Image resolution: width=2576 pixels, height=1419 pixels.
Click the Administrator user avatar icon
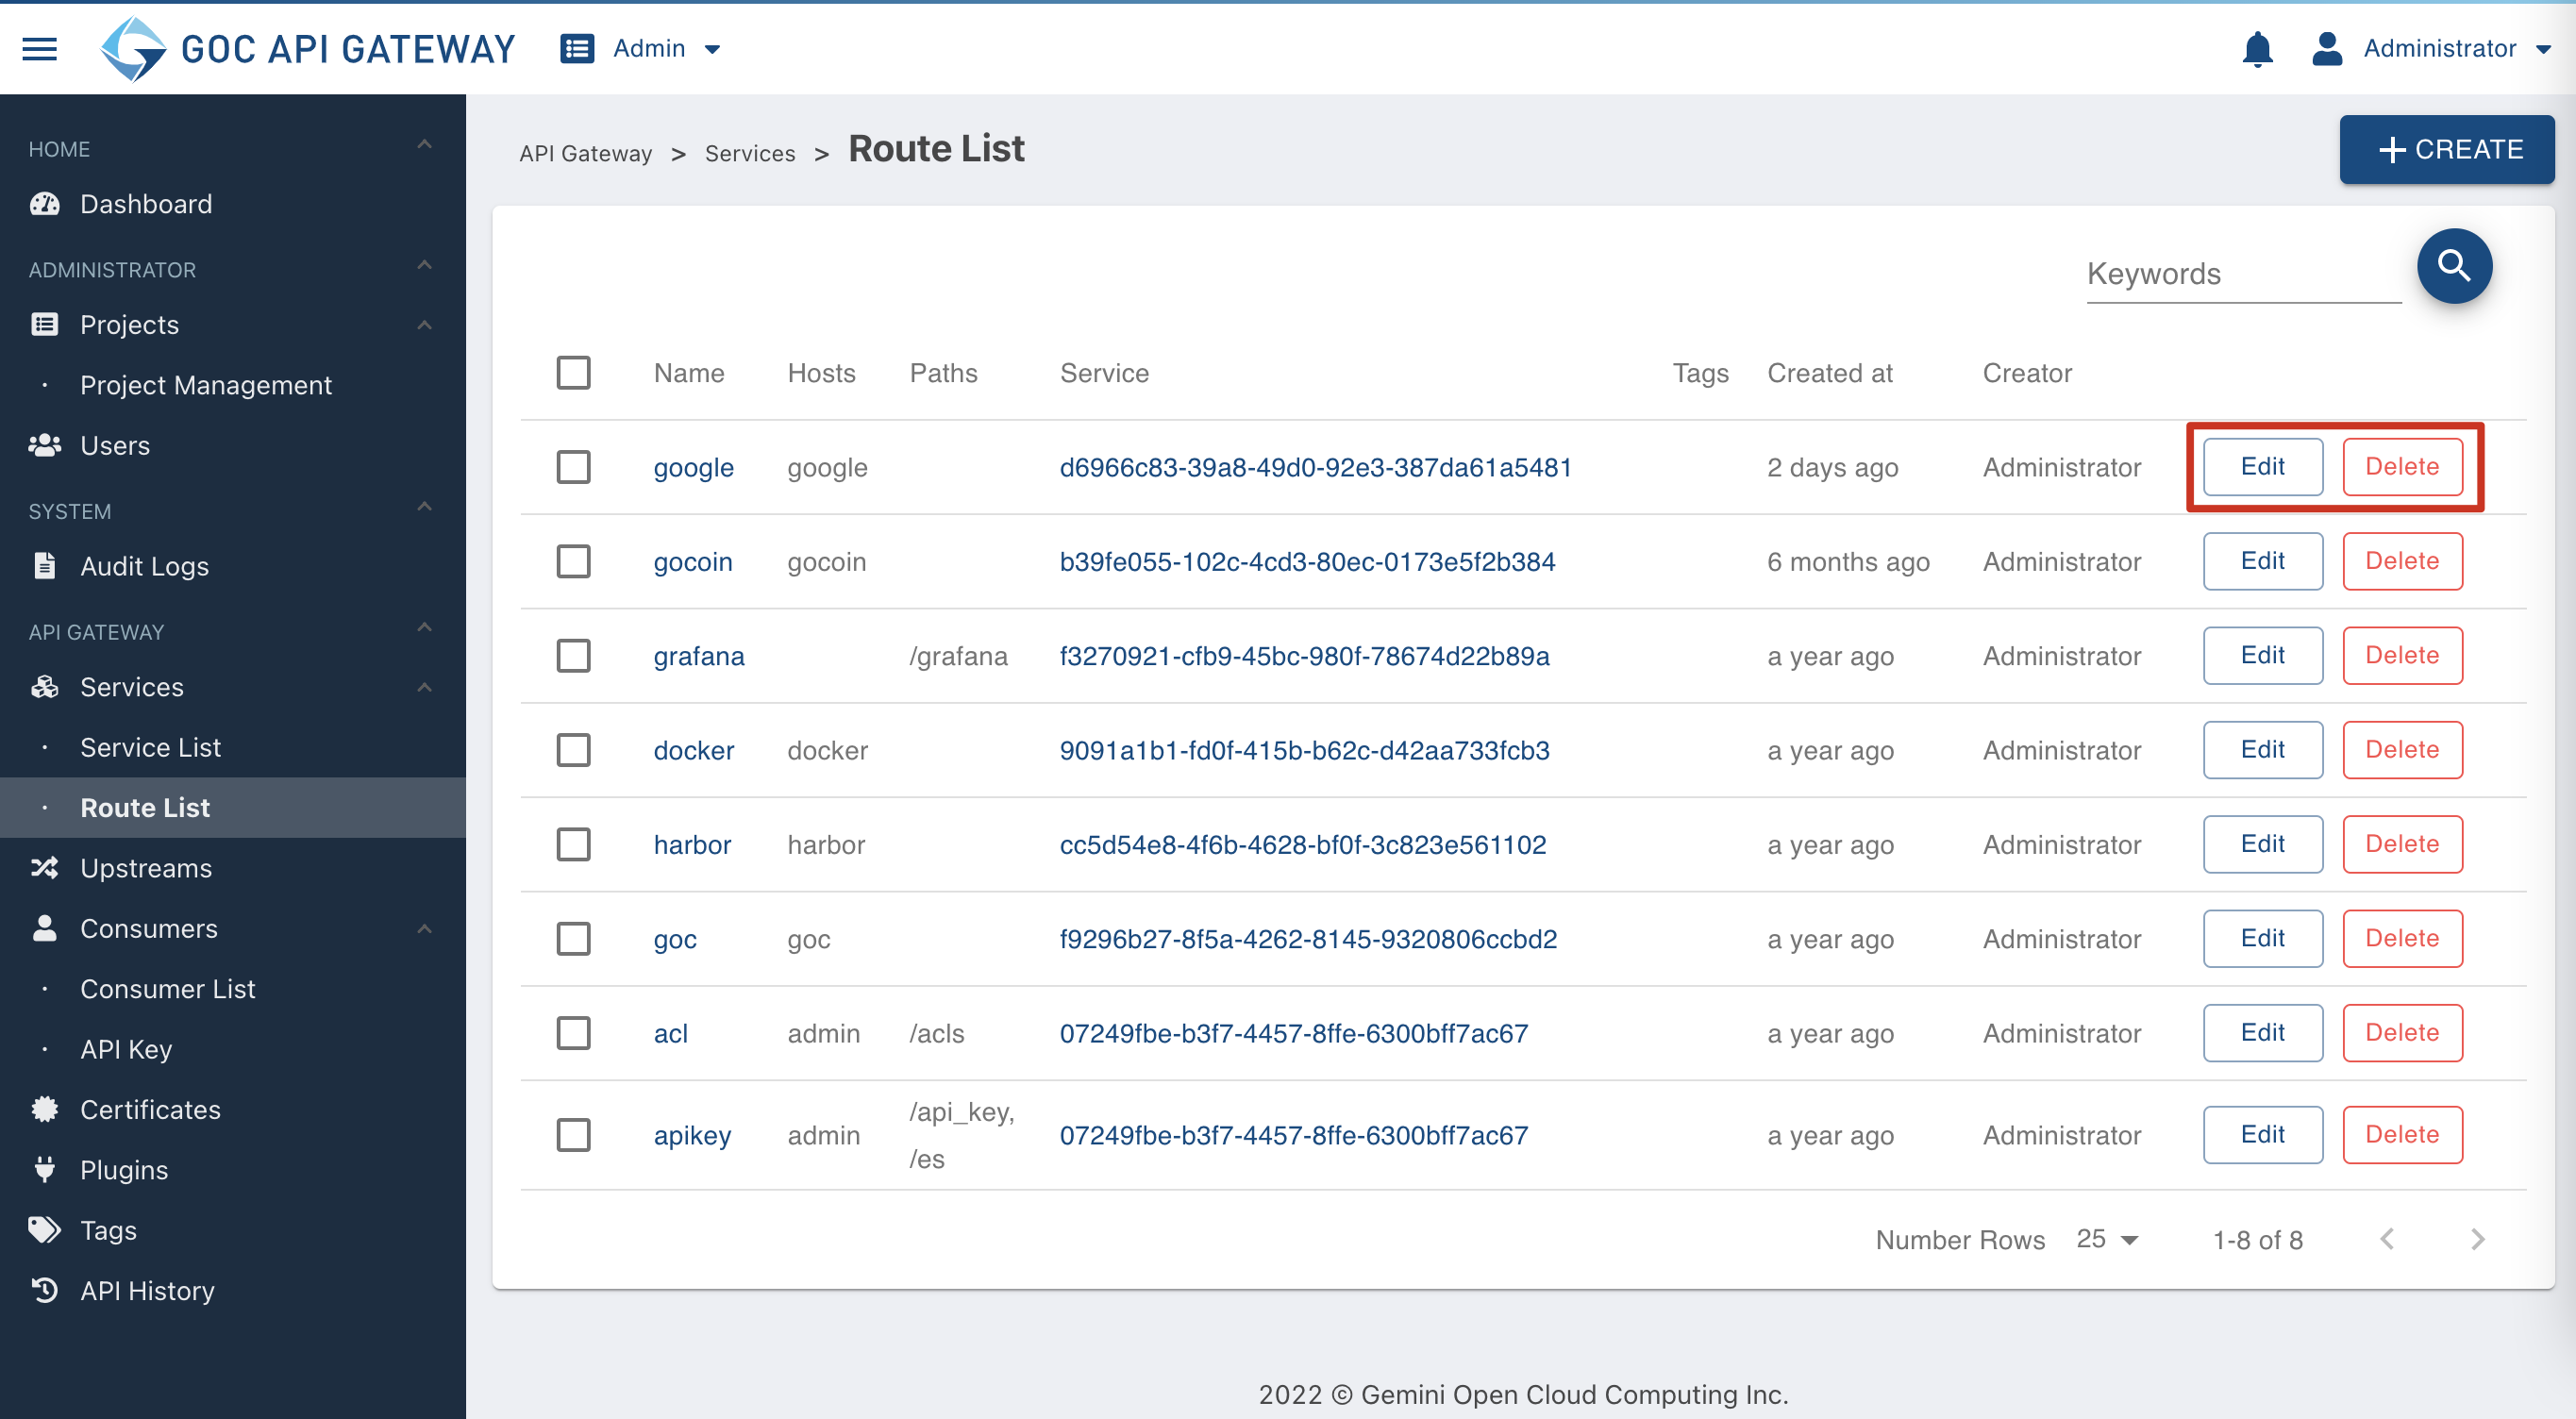pos(2327,48)
